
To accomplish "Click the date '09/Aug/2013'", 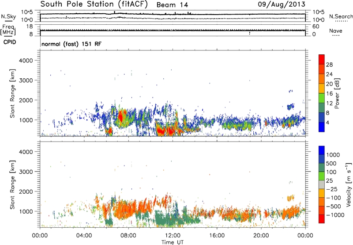I will pyautogui.click(x=282, y=4).
